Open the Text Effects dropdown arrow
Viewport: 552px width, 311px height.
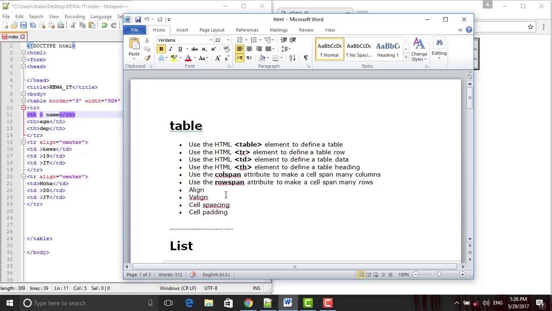(166, 58)
